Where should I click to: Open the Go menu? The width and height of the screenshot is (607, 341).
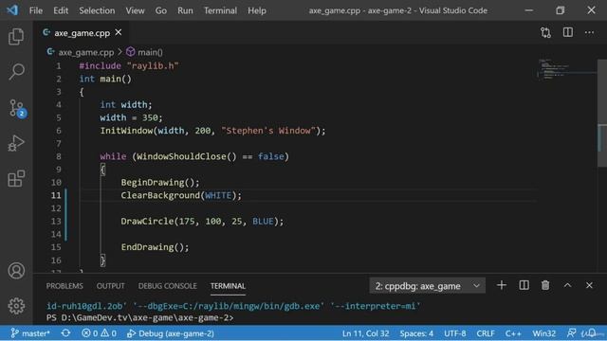(x=160, y=10)
